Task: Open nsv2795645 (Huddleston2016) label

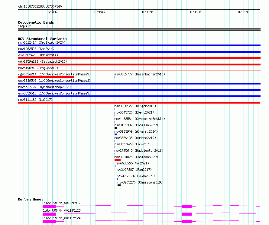Action: coord(139,151)
